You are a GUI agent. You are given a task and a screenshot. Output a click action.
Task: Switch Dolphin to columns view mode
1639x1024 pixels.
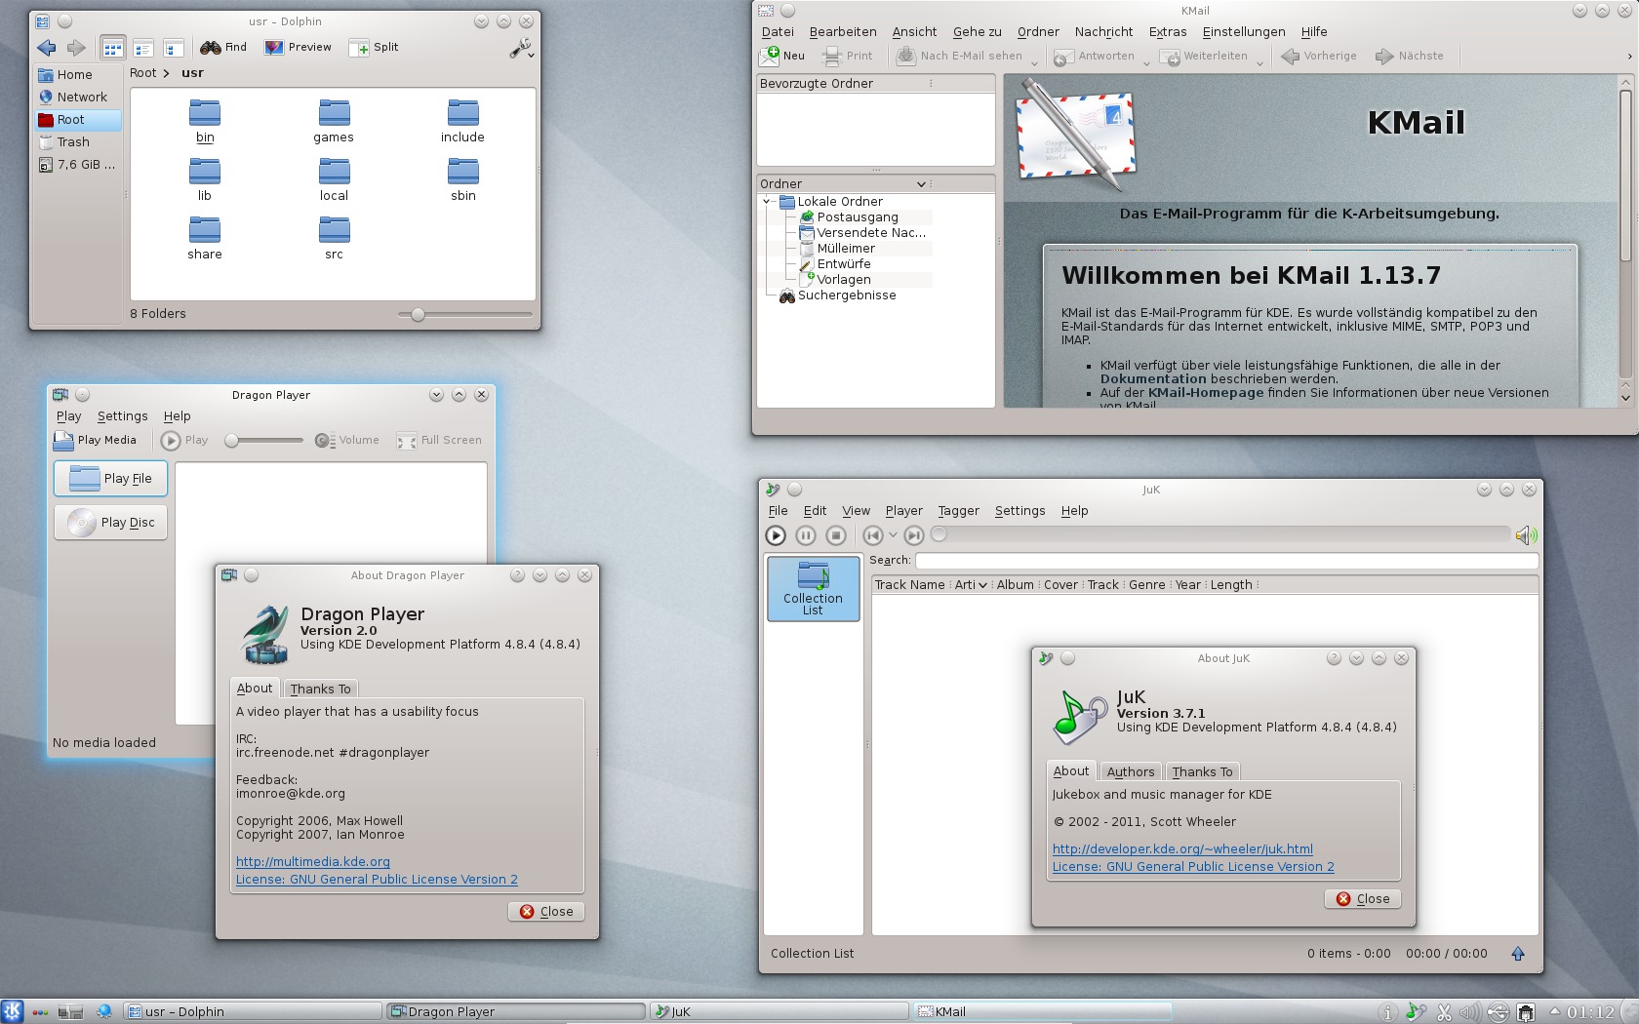(174, 48)
